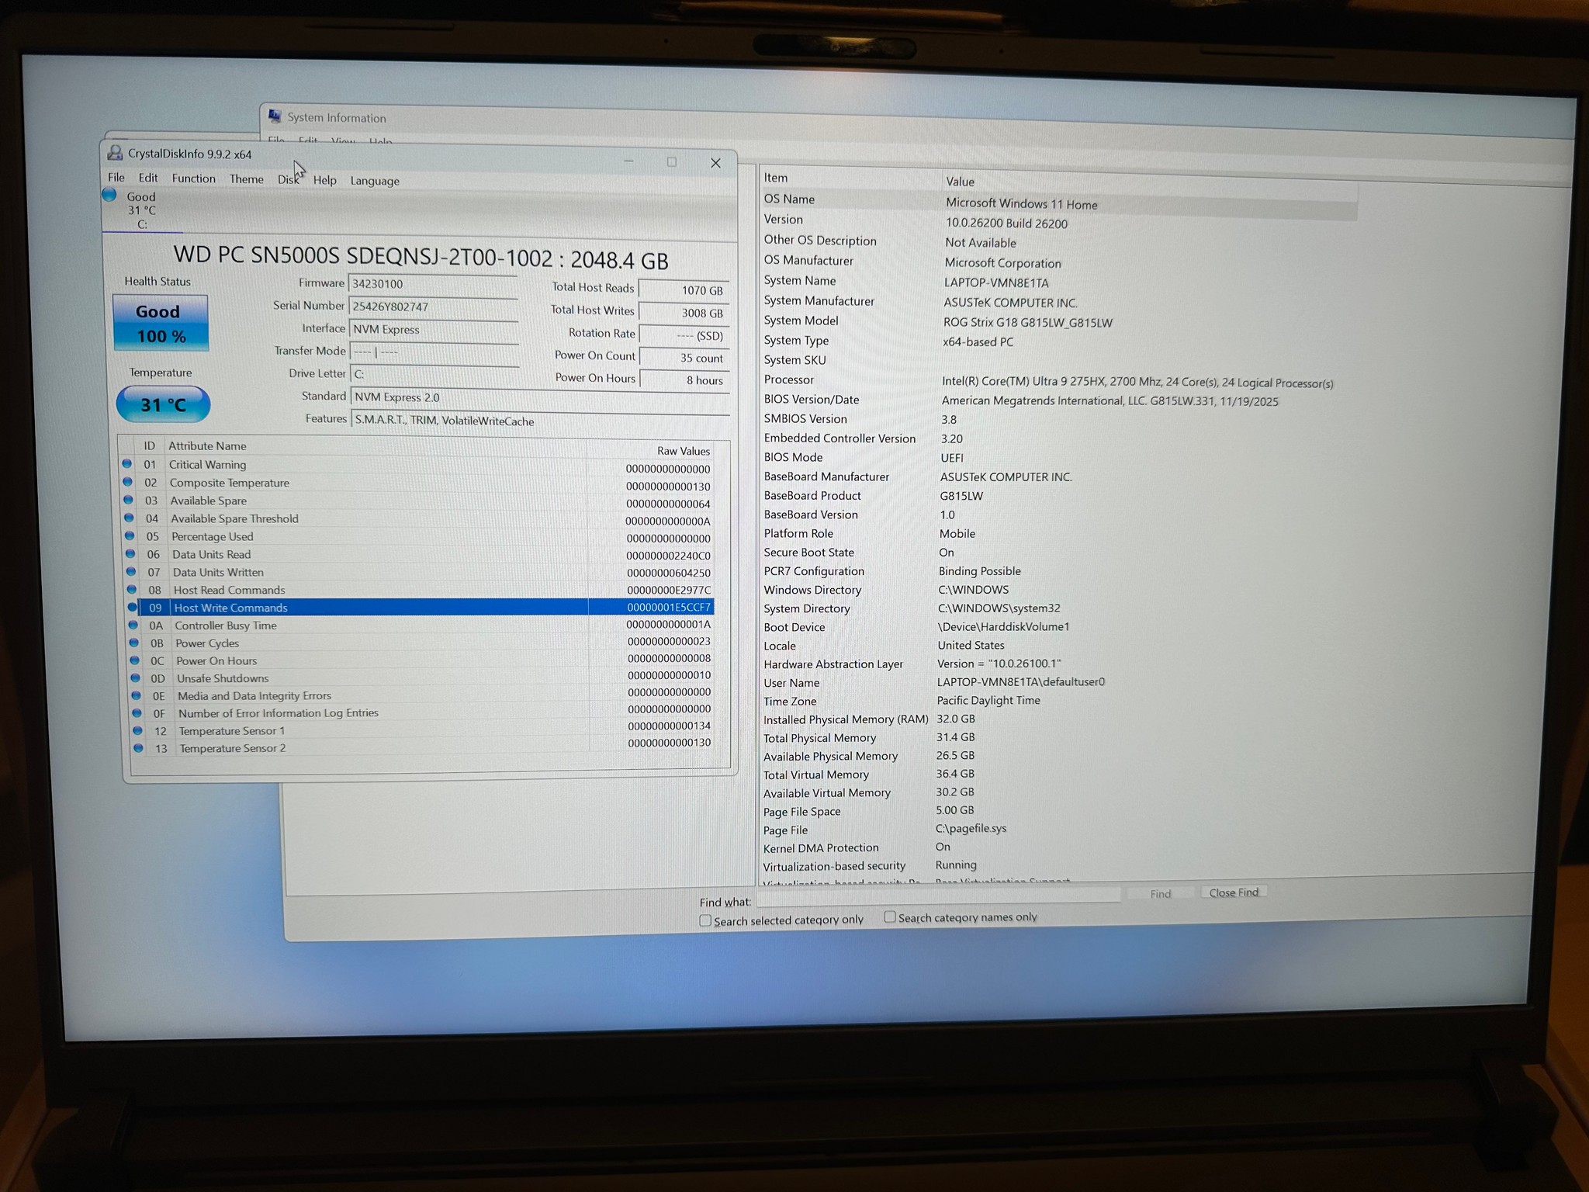
Task: Click the 31 °C temperature button
Action: [163, 404]
